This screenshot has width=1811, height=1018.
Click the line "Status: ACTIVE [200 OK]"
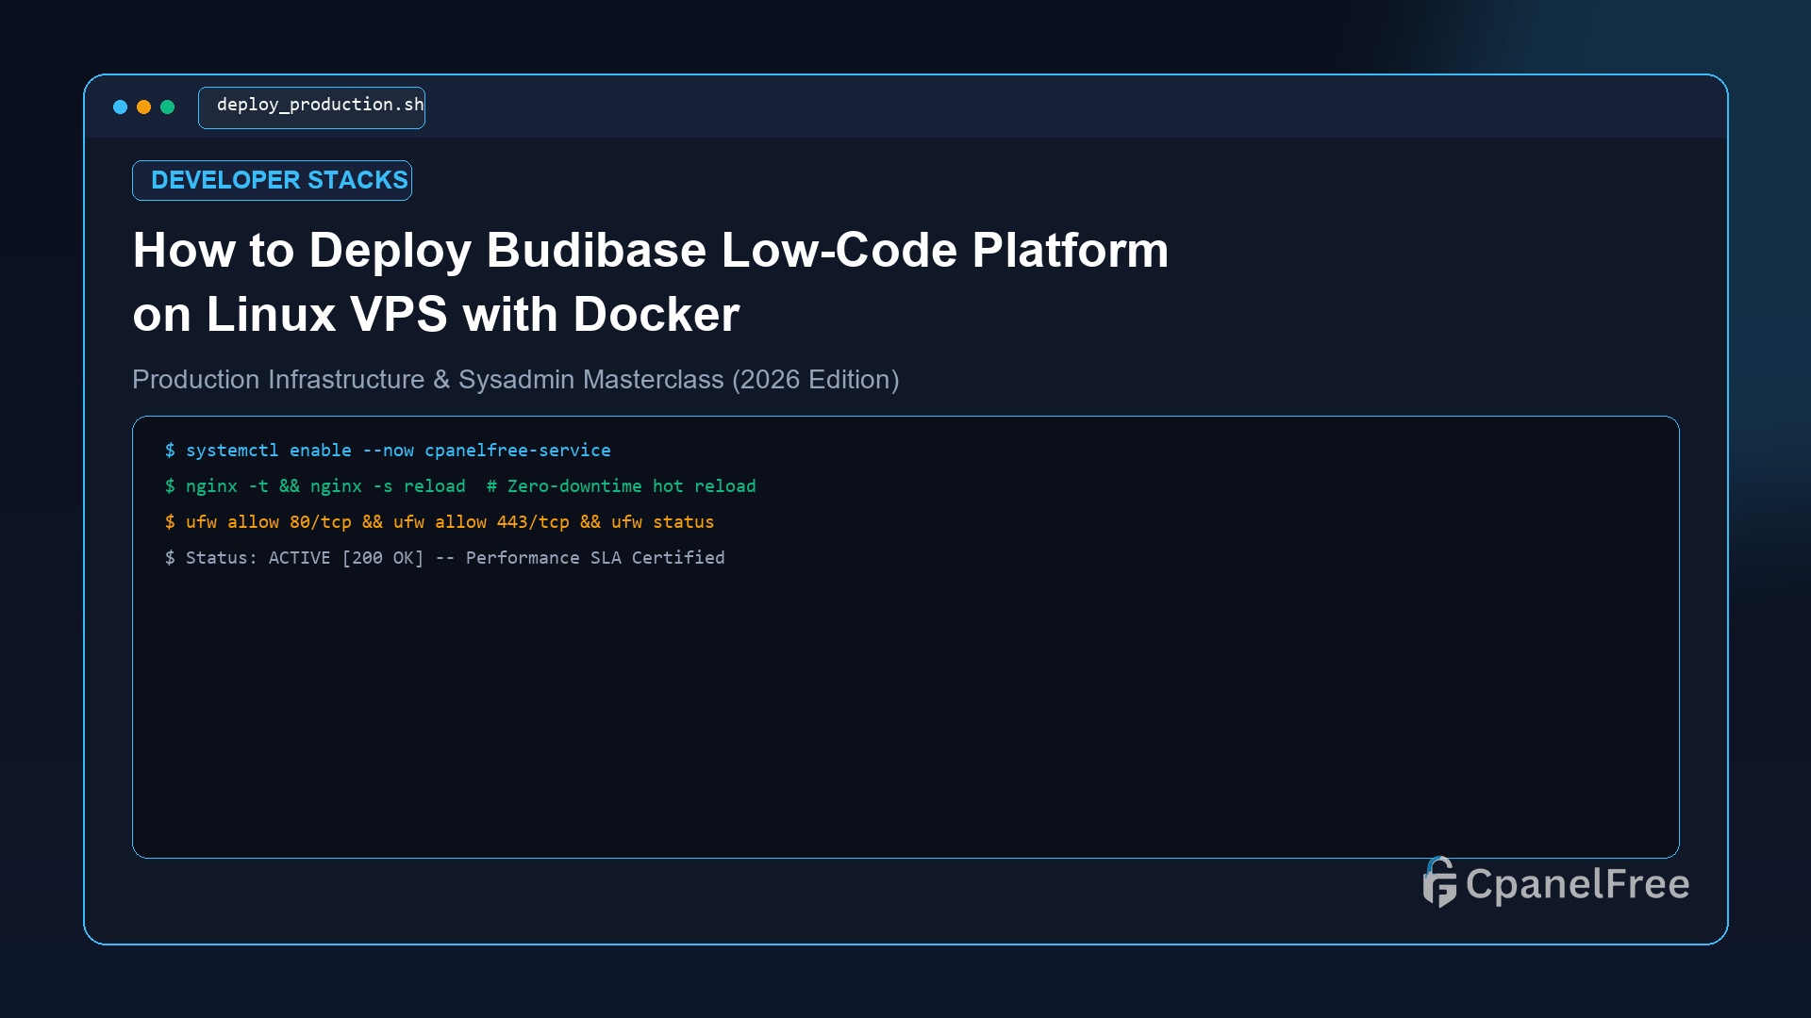(x=444, y=558)
